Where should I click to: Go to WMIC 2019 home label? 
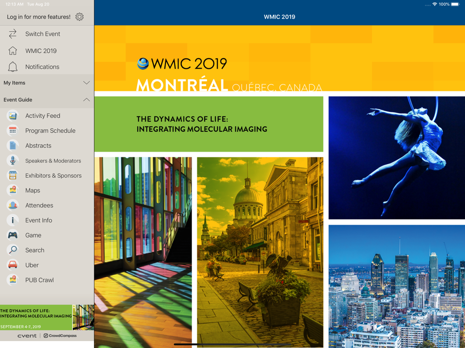click(41, 51)
